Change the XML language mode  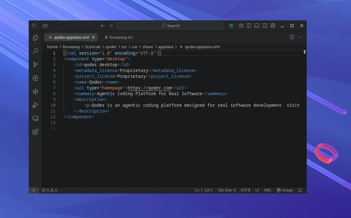[x=267, y=190]
